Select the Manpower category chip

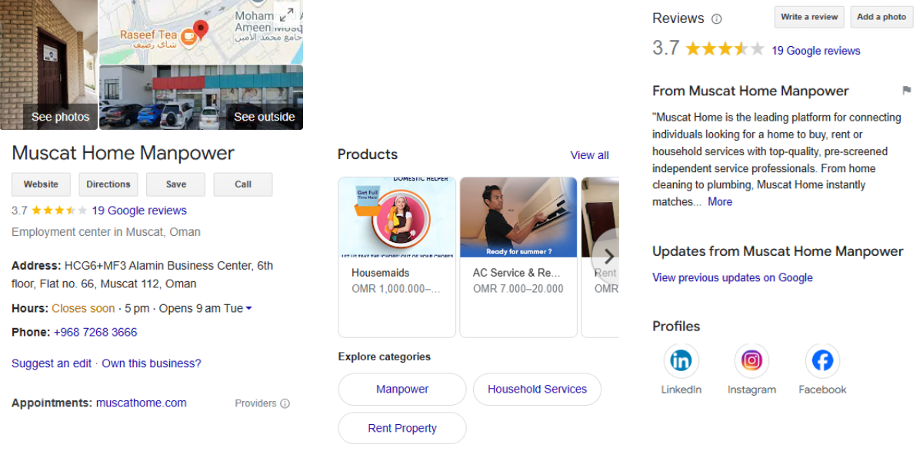[x=402, y=390]
